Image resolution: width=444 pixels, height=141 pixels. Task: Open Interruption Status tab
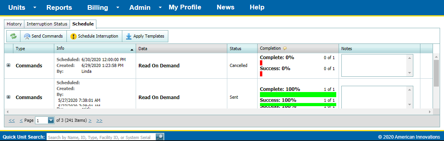[47, 24]
